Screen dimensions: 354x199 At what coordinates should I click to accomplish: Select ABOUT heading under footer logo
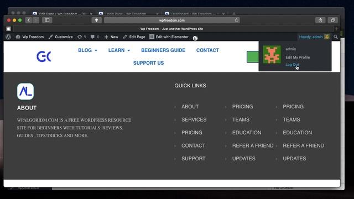point(27,108)
